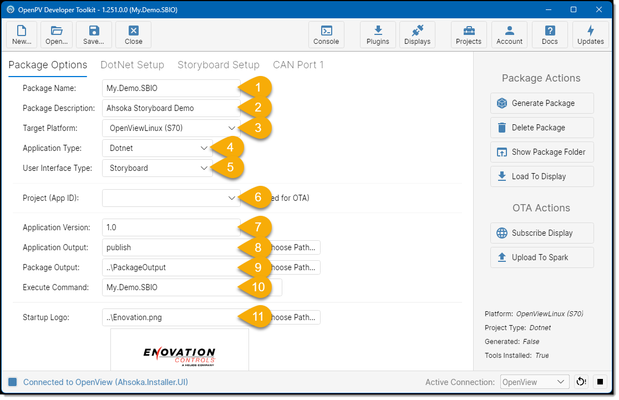Expand the Active Connection dropdown

click(x=535, y=382)
